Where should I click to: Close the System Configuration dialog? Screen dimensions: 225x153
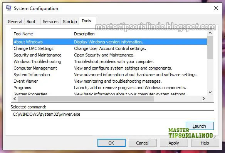(x=216, y=8)
